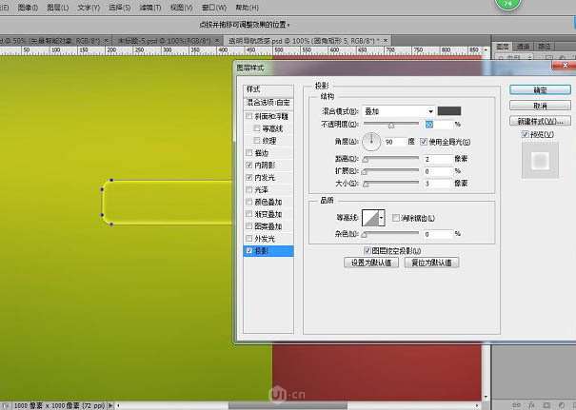Screen dimensions: 576x410
Task: Click 设置为默认值 button
Action: 371,263
